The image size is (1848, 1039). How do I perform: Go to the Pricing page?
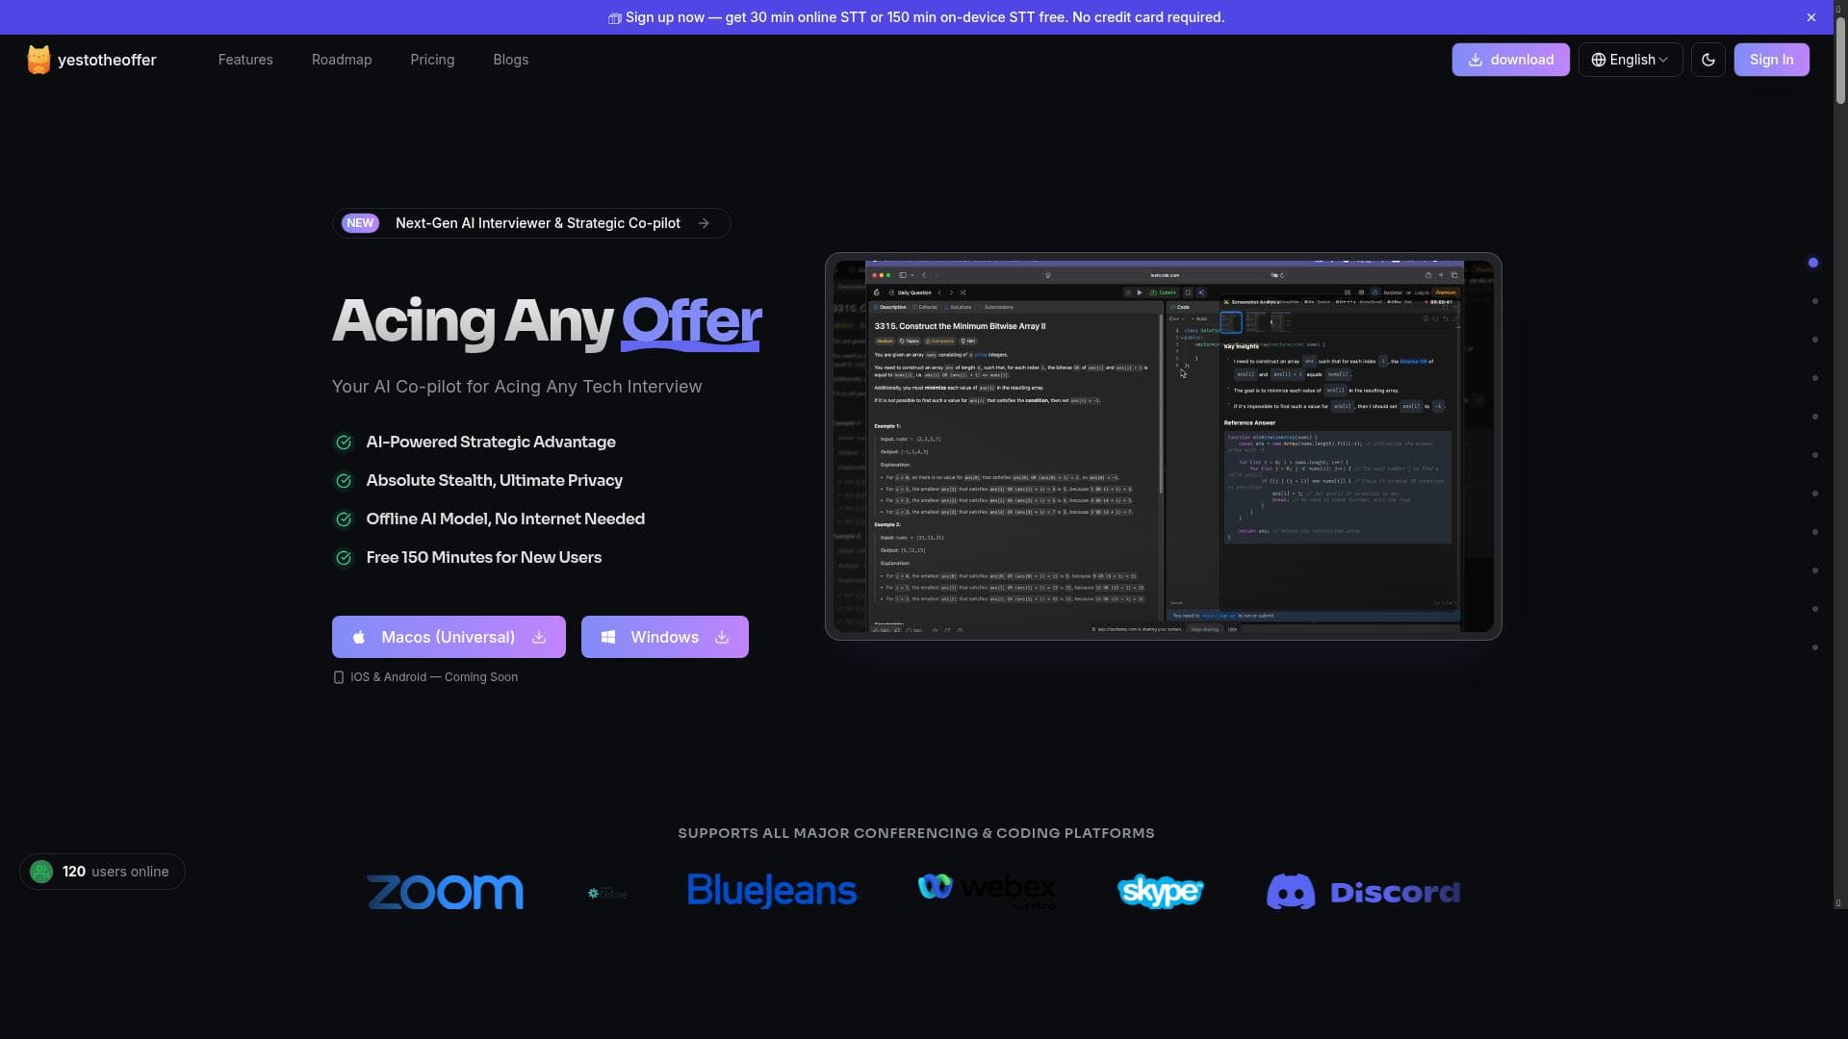point(432,60)
